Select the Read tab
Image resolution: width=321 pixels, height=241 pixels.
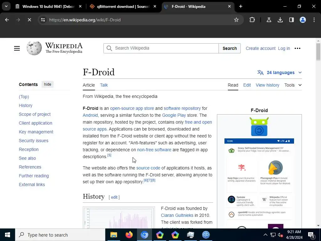pyautogui.click(x=233, y=85)
